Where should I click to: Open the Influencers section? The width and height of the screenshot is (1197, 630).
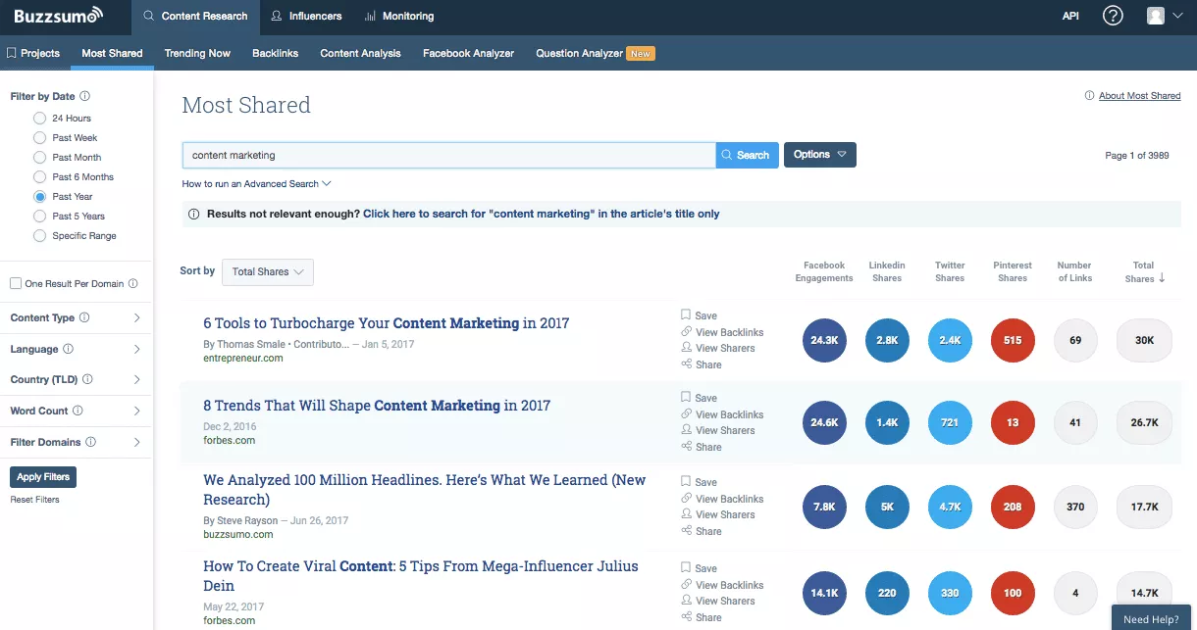[306, 16]
